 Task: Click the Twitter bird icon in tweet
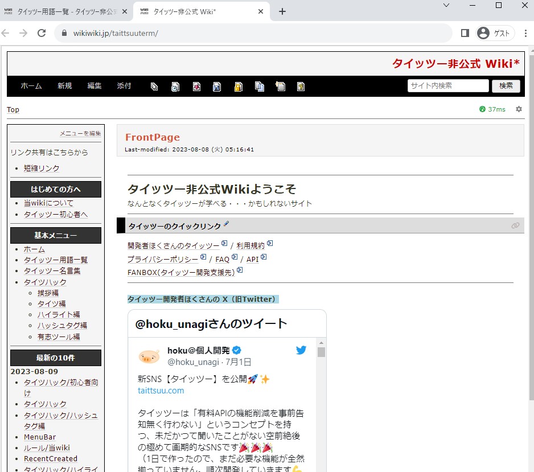click(301, 350)
